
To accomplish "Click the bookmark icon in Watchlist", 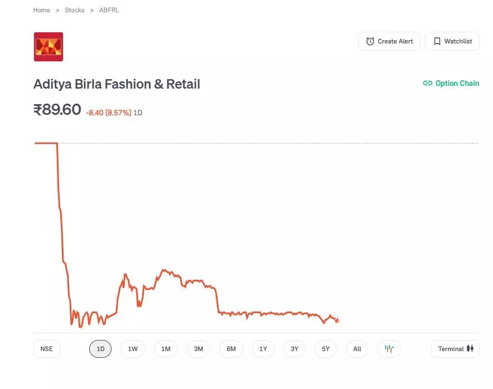I will (437, 41).
